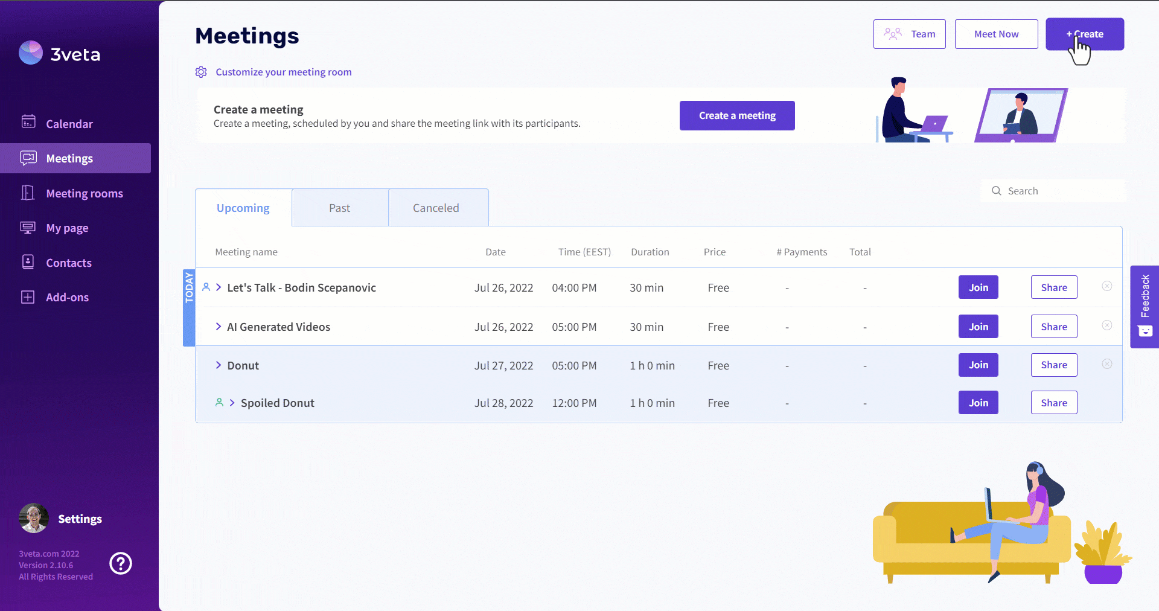Open the Calendar section icon
1159x611 pixels.
point(28,122)
